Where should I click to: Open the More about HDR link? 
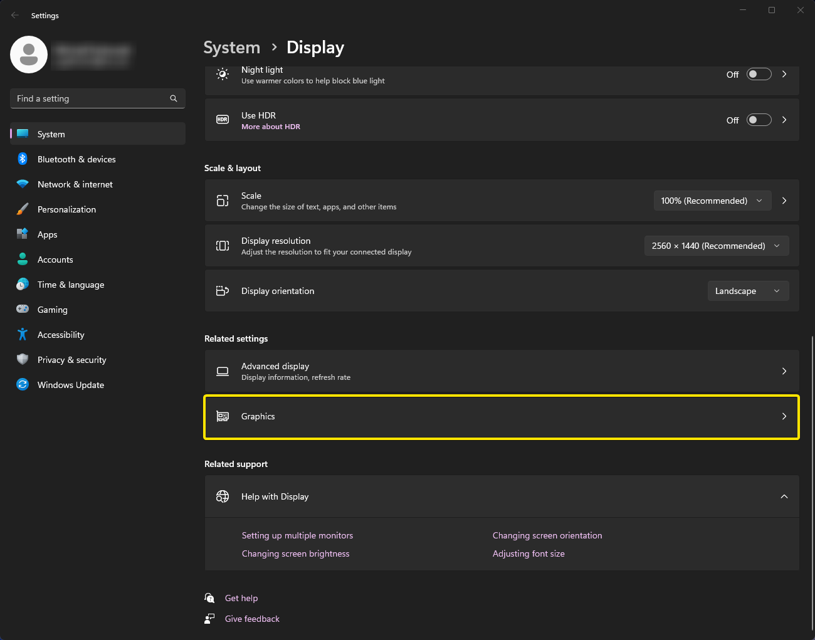(271, 127)
